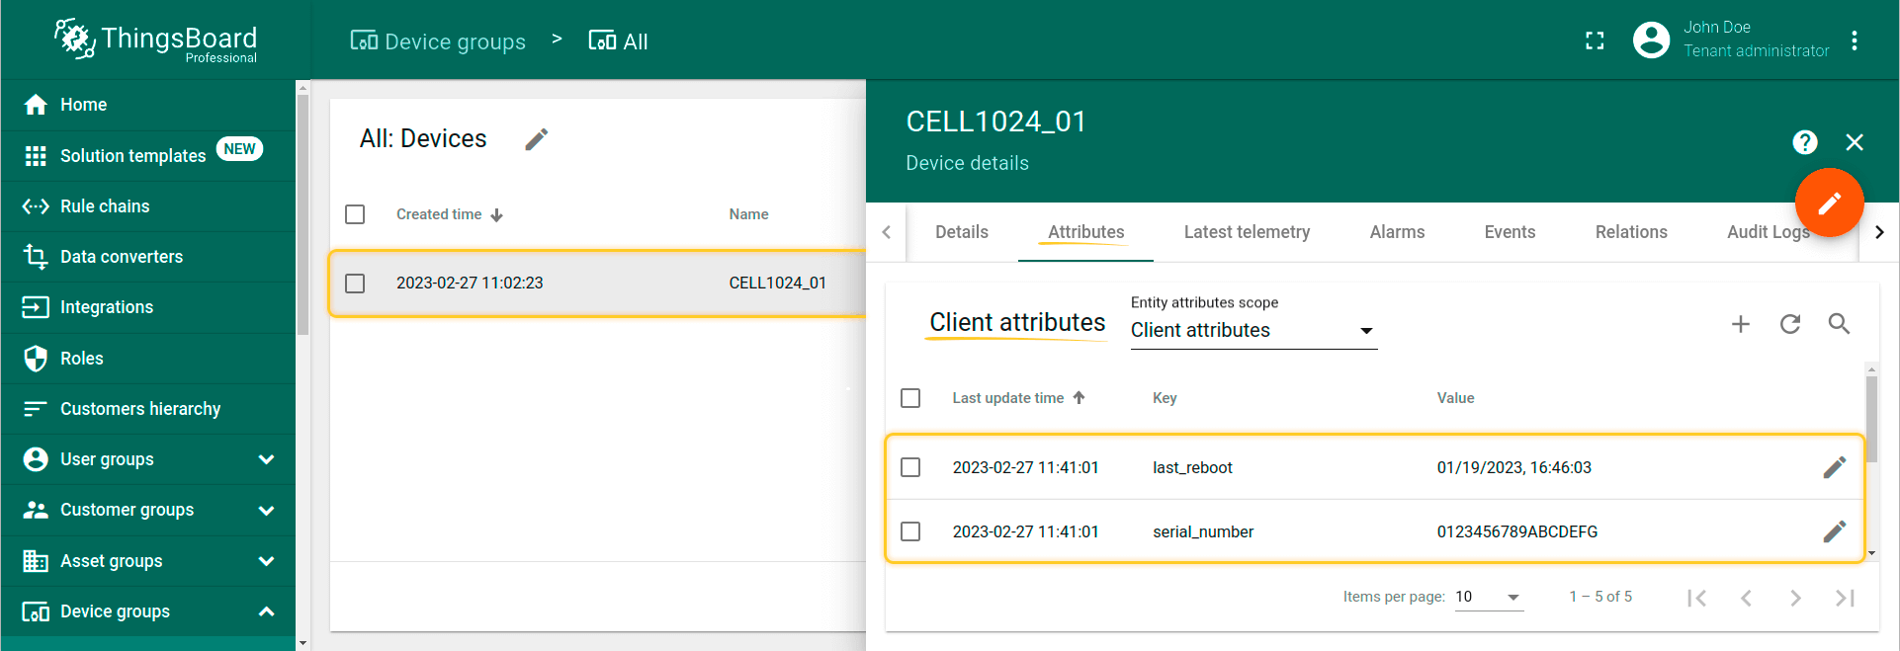Toggle fullscreen mode in top bar

click(x=1595, y=41)
